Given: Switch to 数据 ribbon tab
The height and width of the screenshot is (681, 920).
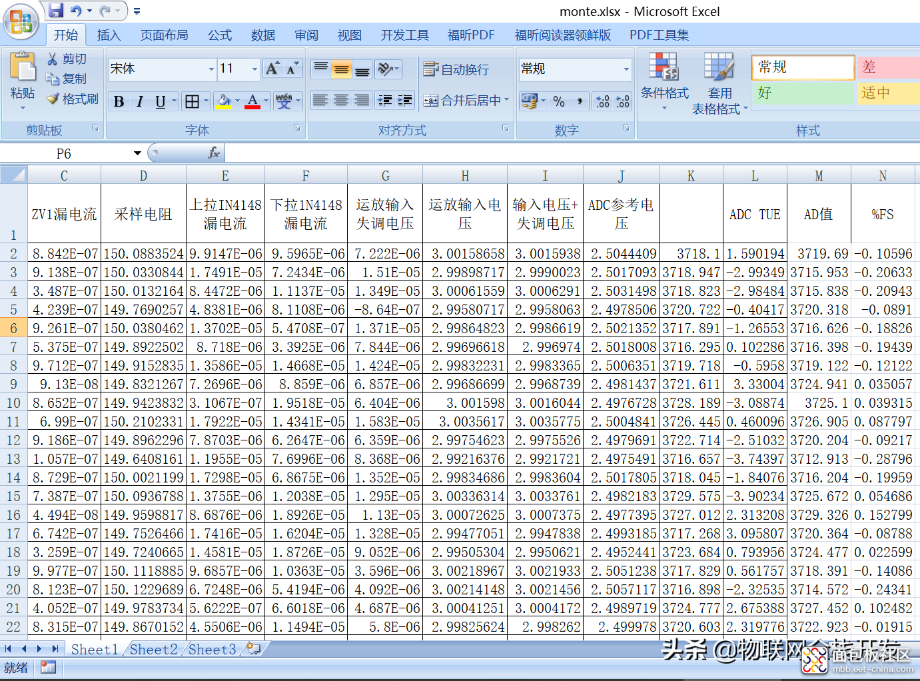Looking at the screenshot, I should pos(263,35).
